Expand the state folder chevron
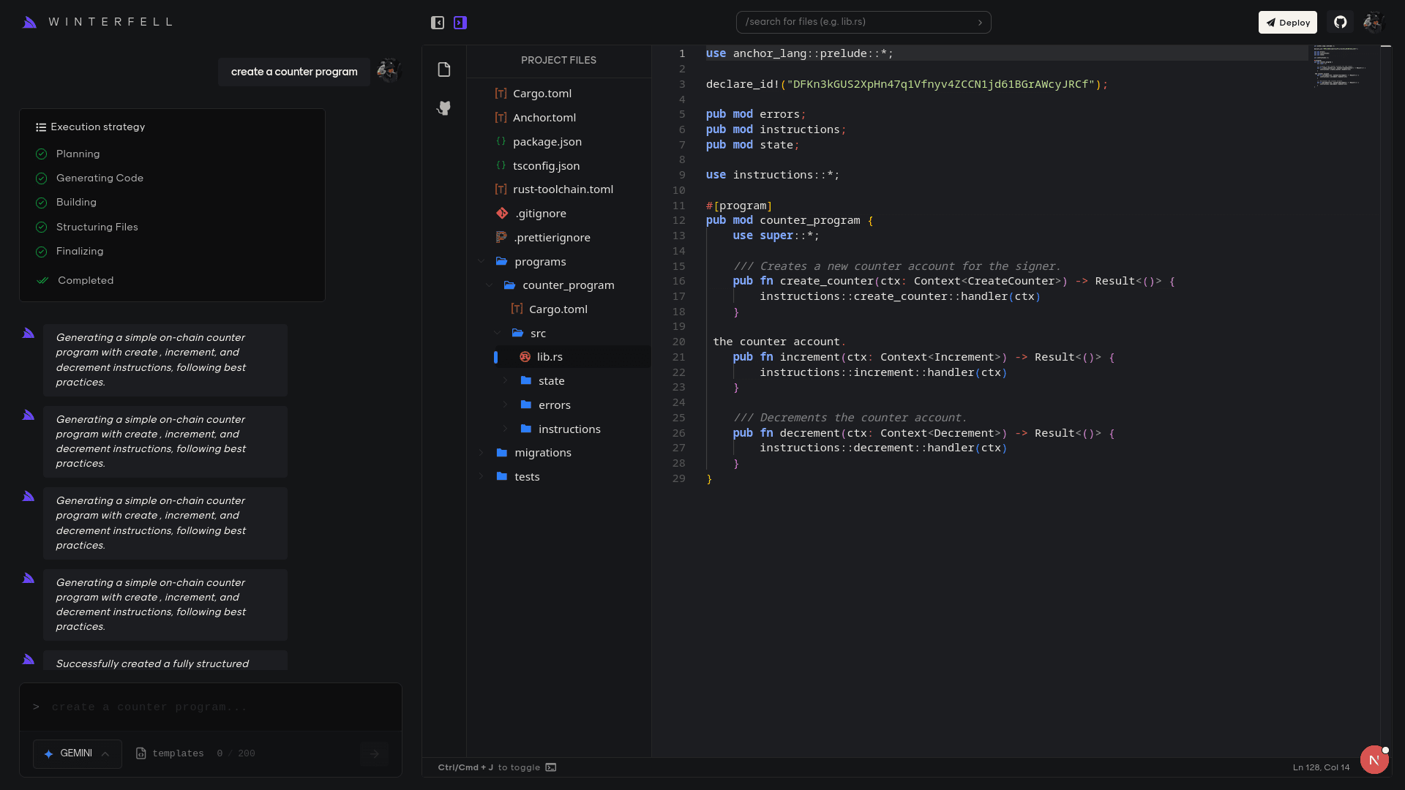 click(505, 381)
